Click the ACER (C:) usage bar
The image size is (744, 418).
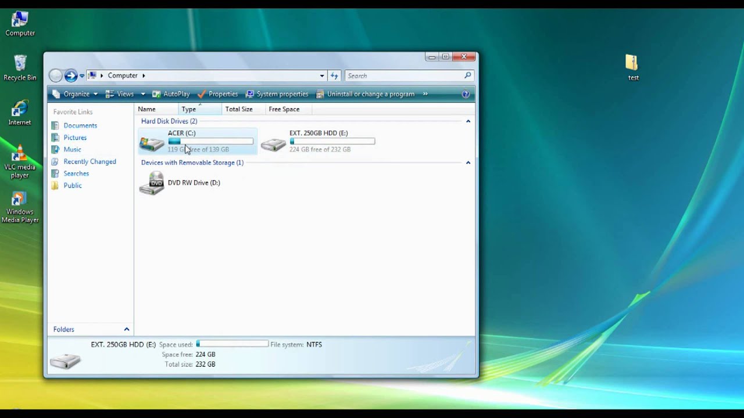[x=210, y=141]
